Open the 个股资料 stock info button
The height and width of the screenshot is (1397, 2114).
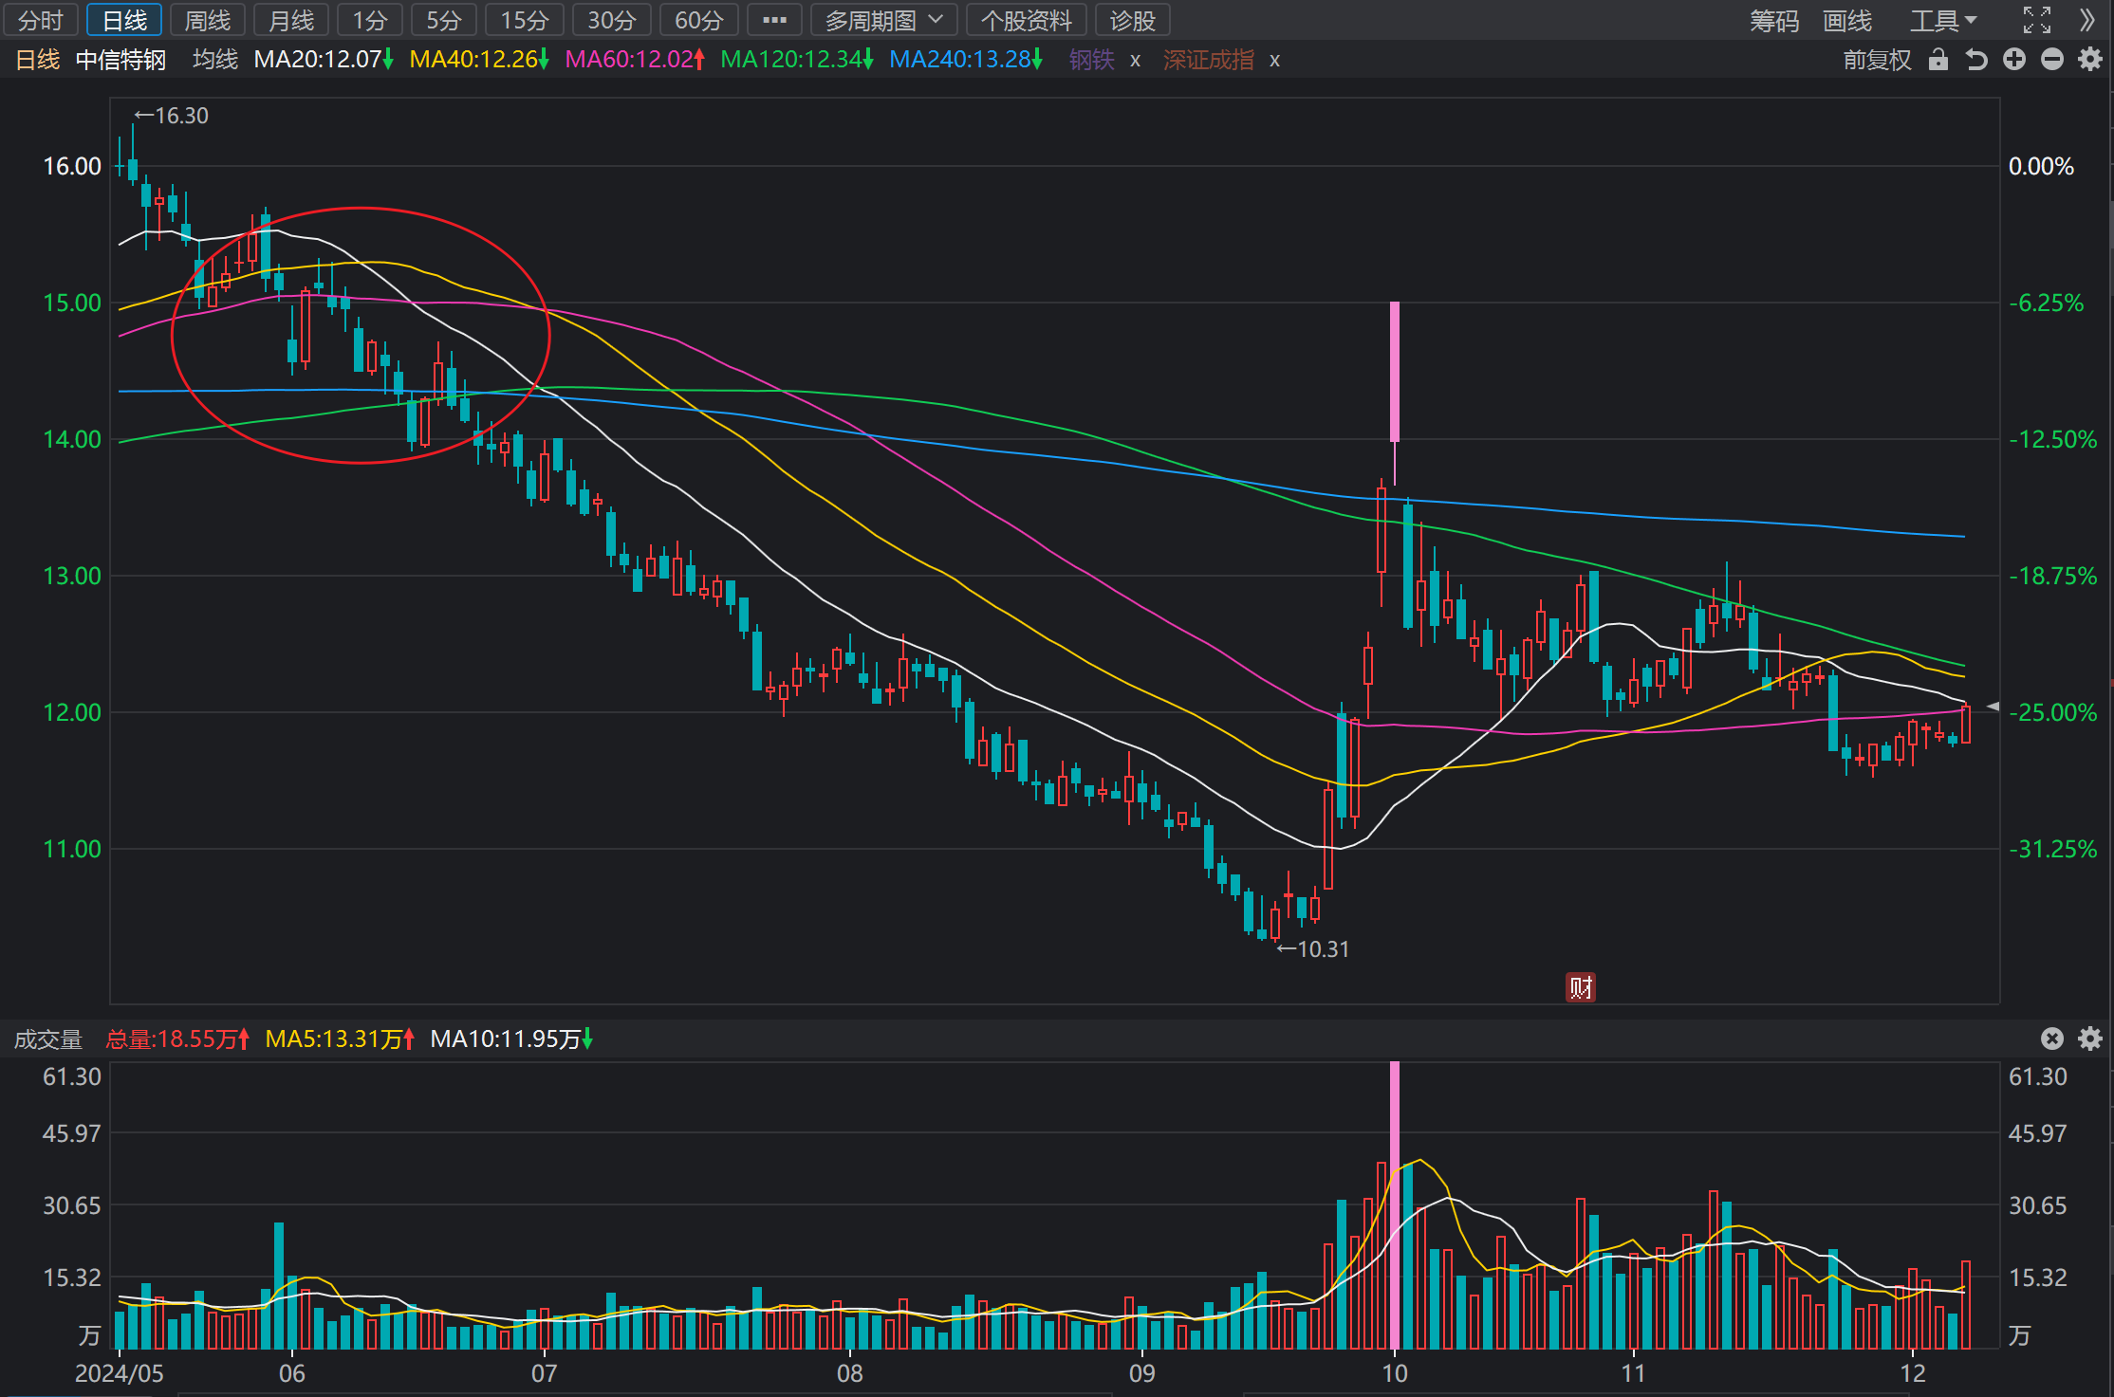pyautogui.click(x=1027, y=20)
